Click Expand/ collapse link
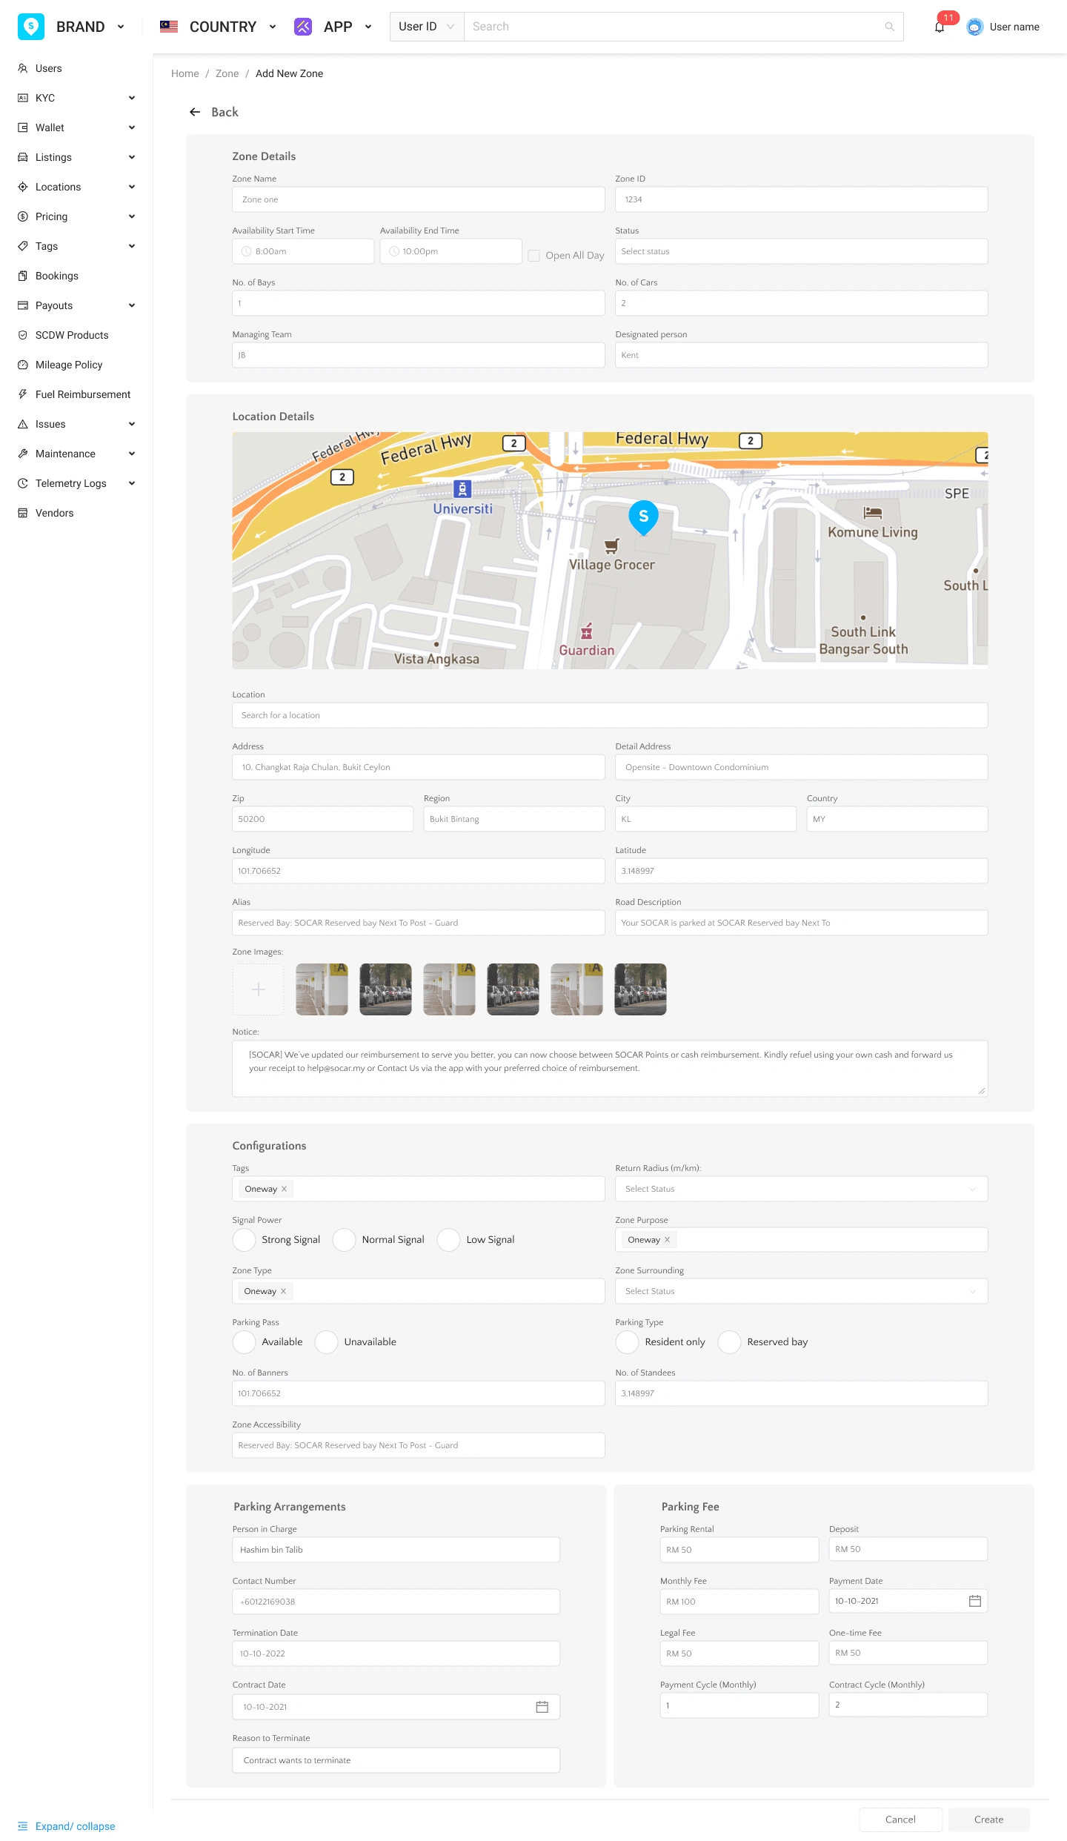Viewport: 1067px width, 1841px height. [x=76, y=1826]
